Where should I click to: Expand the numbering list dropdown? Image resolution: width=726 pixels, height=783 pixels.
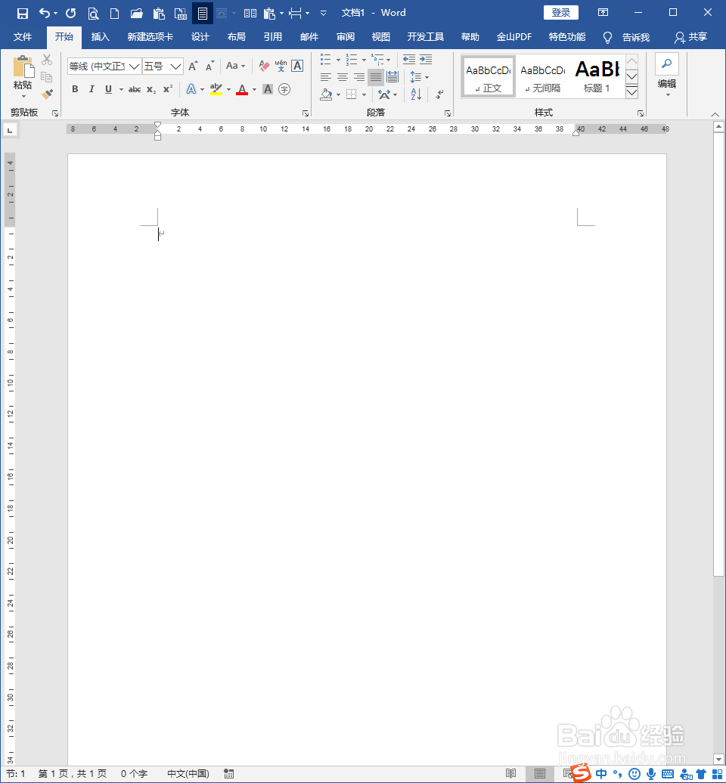click(x=364, y=60)
